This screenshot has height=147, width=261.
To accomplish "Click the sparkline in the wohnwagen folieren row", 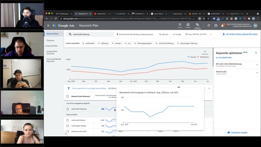I will 111,126.
